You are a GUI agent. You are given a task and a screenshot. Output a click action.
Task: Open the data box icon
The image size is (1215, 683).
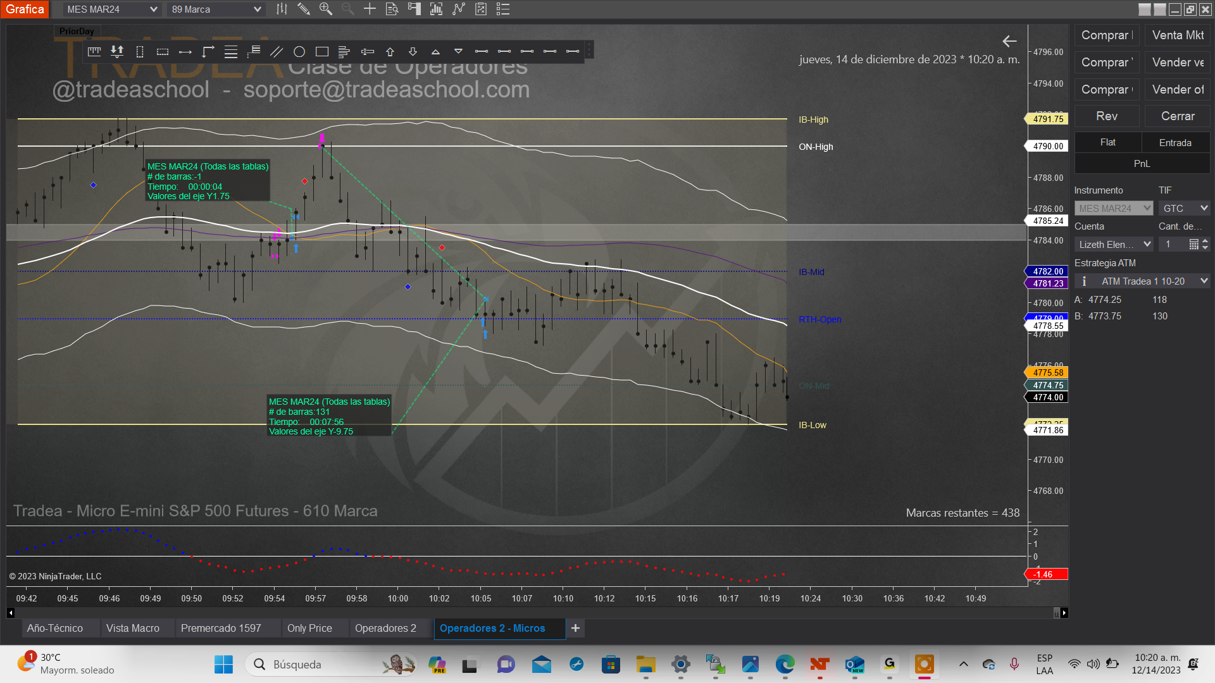pos(392,9)
